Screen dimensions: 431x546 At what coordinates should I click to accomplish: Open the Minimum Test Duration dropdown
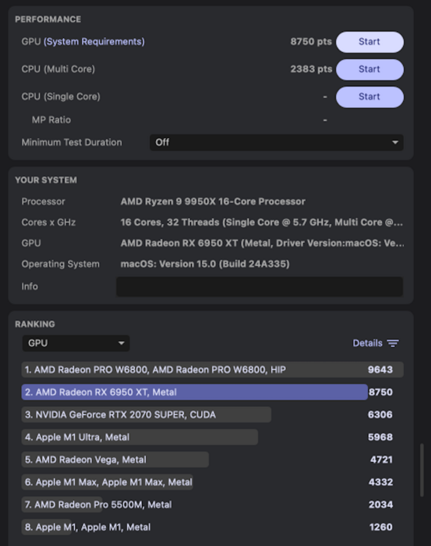tap(276, 143)
